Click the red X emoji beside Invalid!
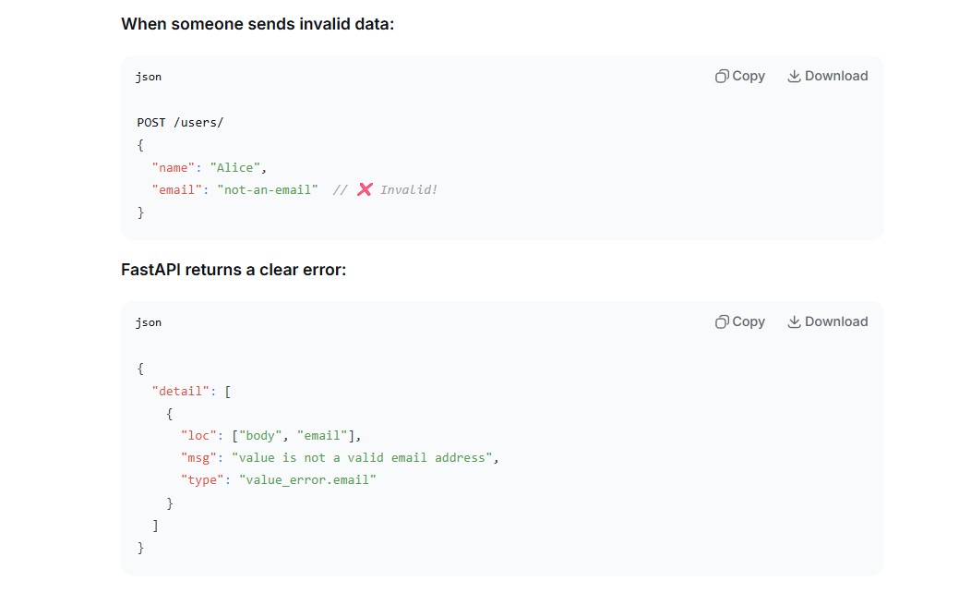959x593 pixels. (365, 189)
